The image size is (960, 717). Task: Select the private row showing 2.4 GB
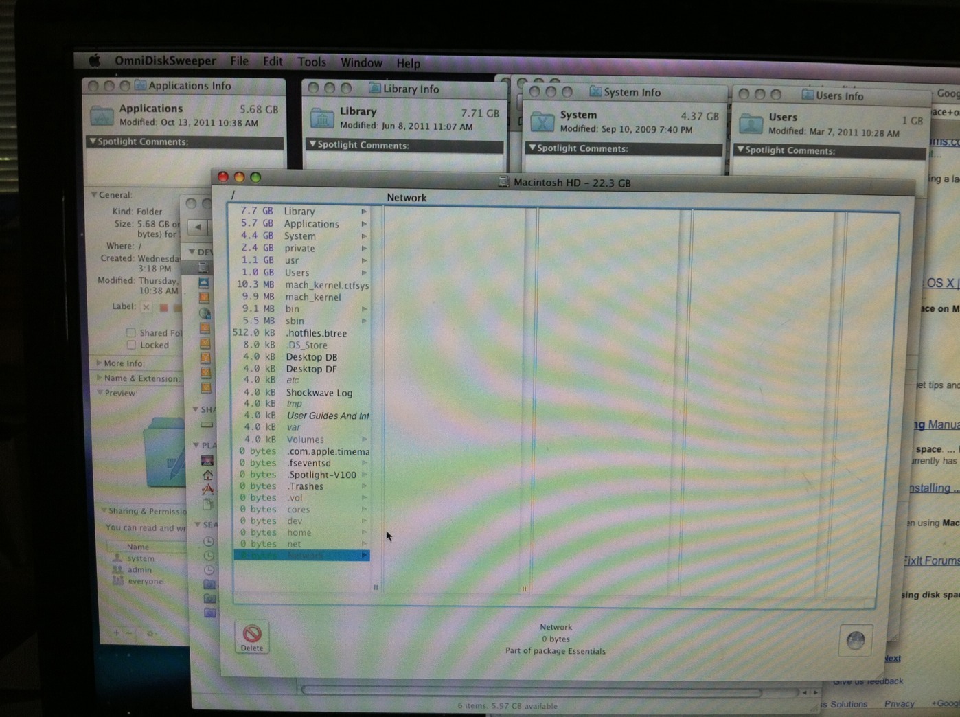pos(301,248)
